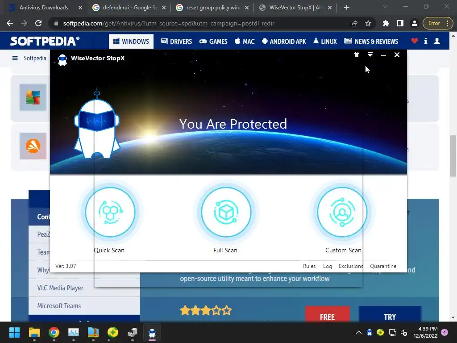Open Microsoft Teams list entry
Viewport: 457px width, 343px height.
pos(84,305)
